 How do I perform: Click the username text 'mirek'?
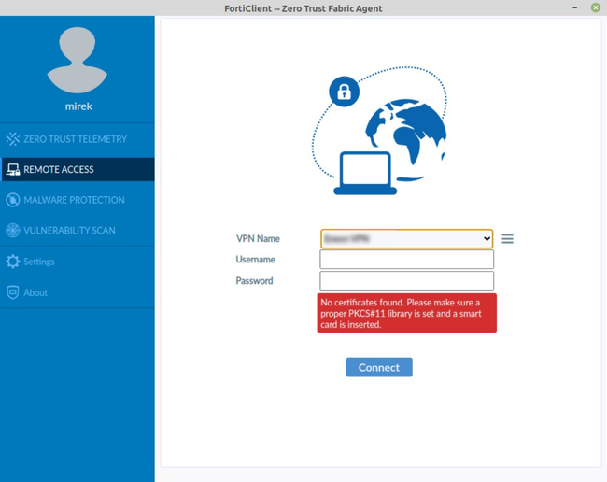tap(78, 106)
